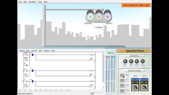This screenshot has height=95, width=169.
Task: Select the output coil tool in toolbar
Action: click(x=52, y=90)
